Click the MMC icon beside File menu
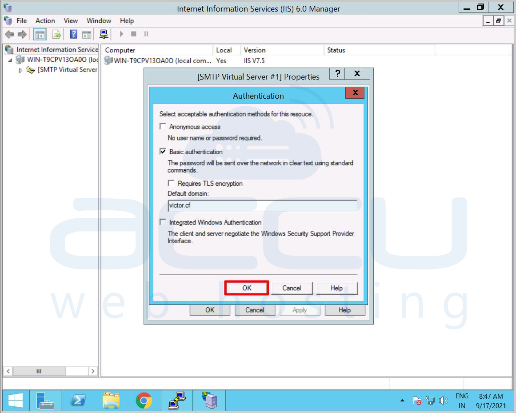 (x=8, y=21)
